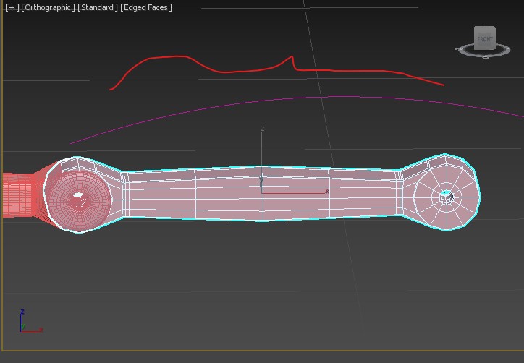Image resolution: width=524 pixels, height=363 pixels.
Task: Click the transform gizmo's pivot origin
Action: [x=262, y=192]
